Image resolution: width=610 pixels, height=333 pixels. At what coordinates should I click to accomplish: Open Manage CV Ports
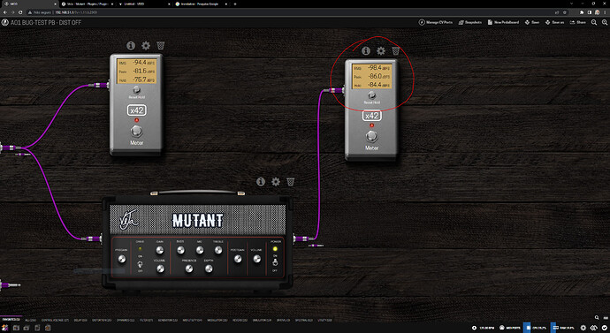[436, 23]
